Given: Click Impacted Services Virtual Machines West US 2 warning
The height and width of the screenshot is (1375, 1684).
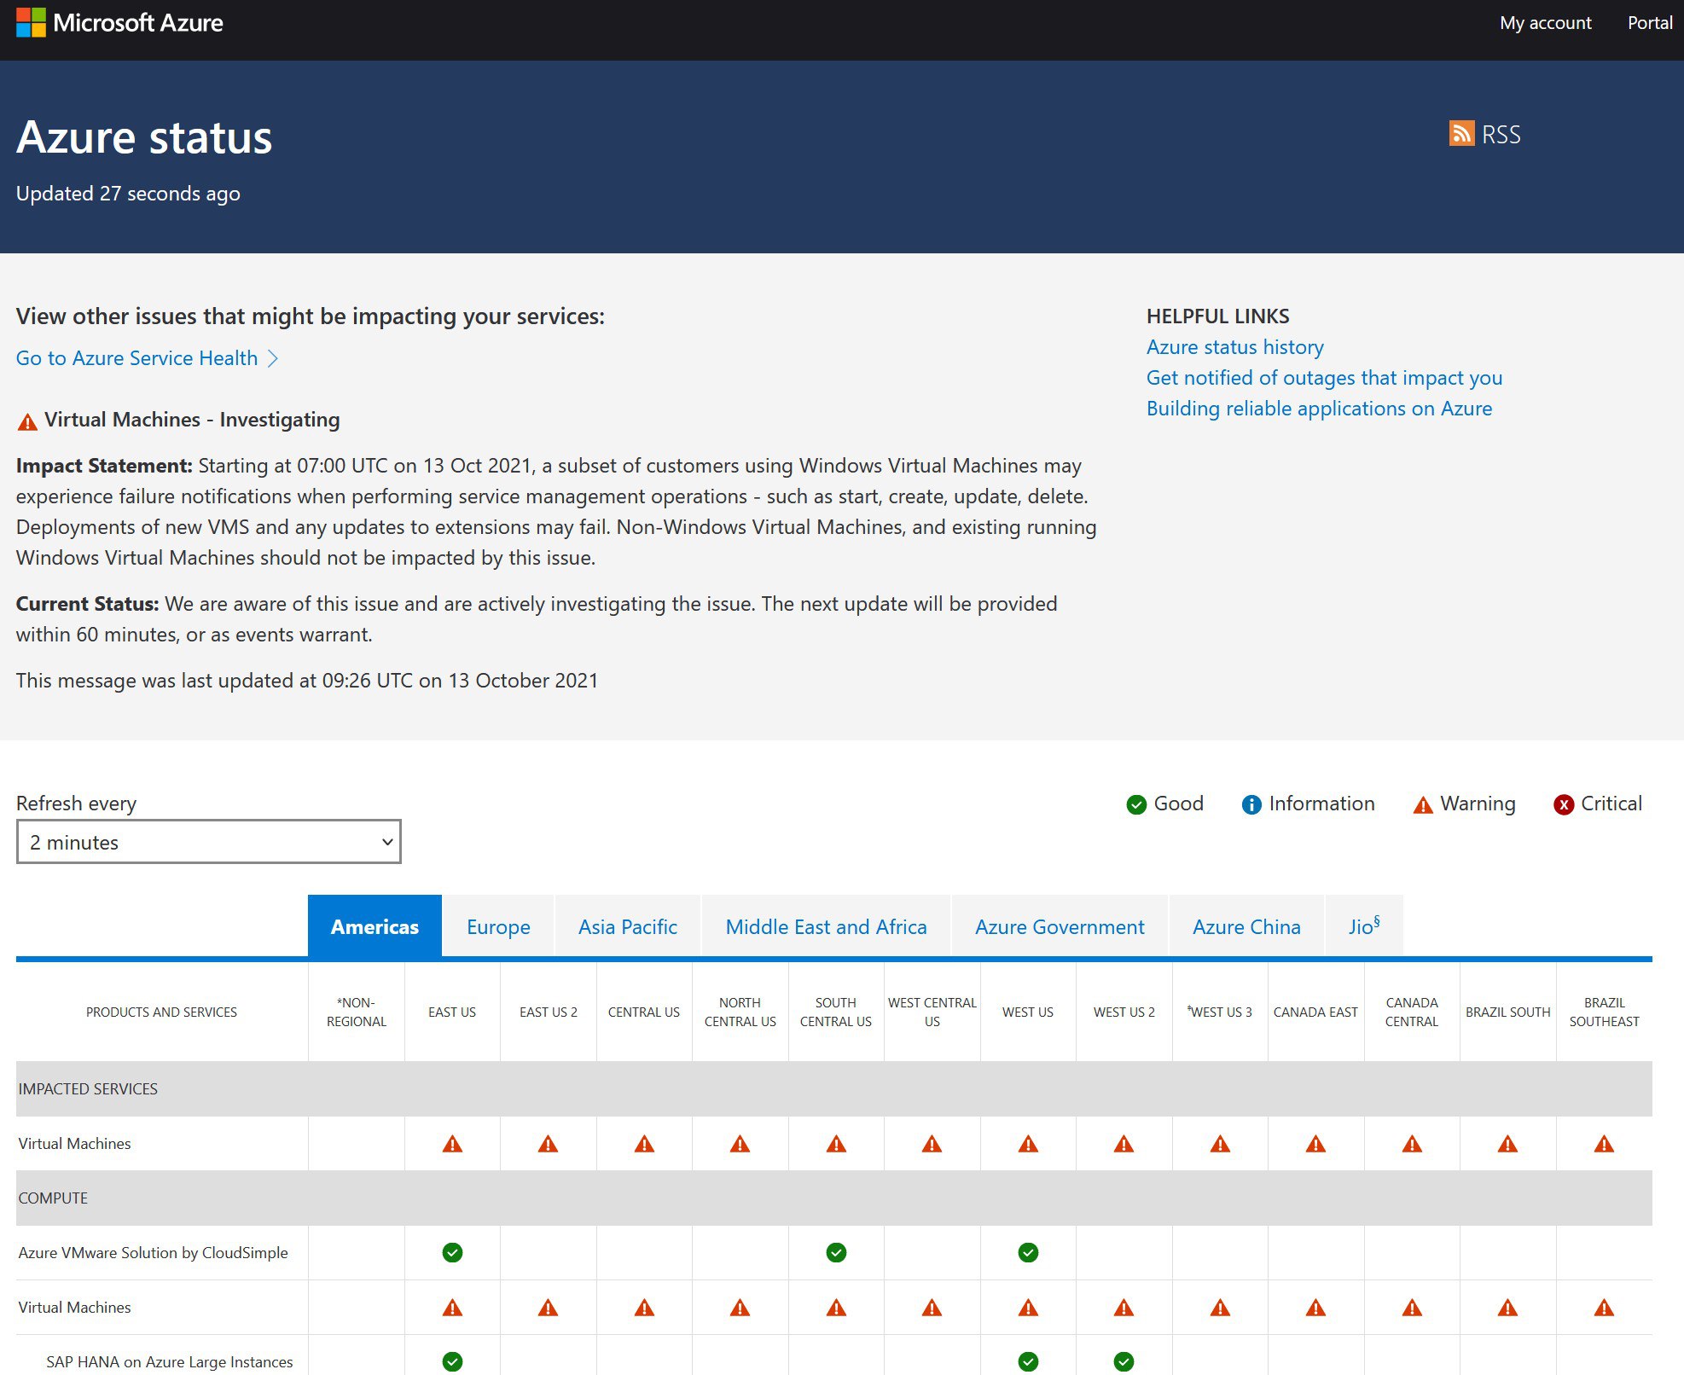Looking at the screenshot, I should point(1124,1144).
